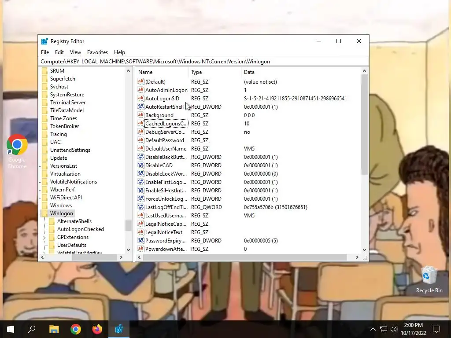
Task: Select the SRUM key in tree
Action: pos(57,71)
